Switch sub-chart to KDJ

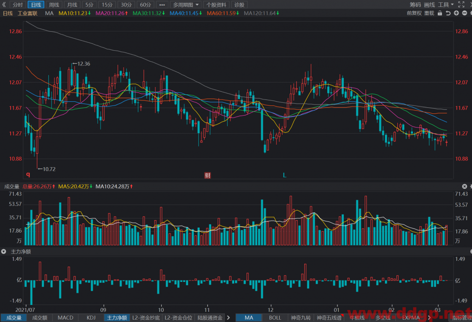tap(91, 318)
